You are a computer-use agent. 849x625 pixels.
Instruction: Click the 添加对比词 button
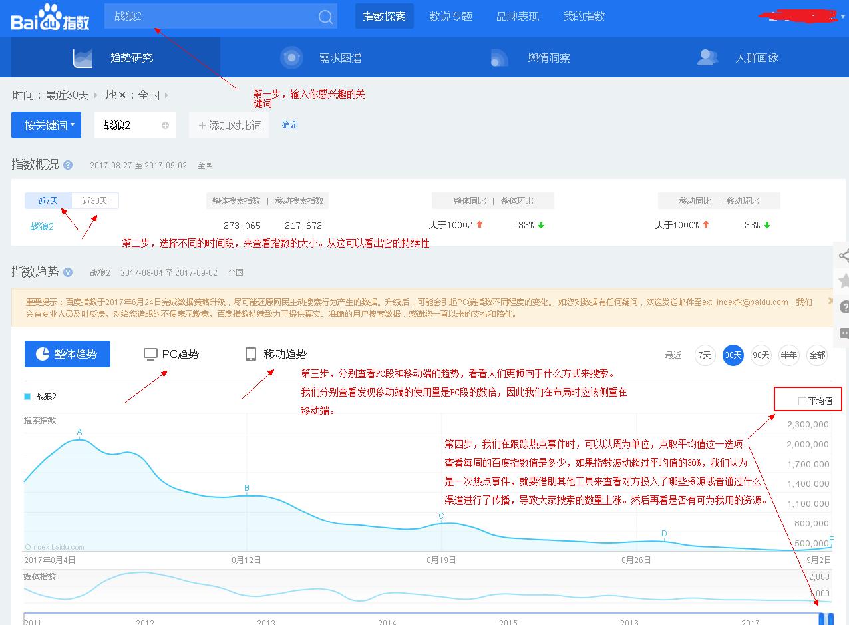pos(229,124)
